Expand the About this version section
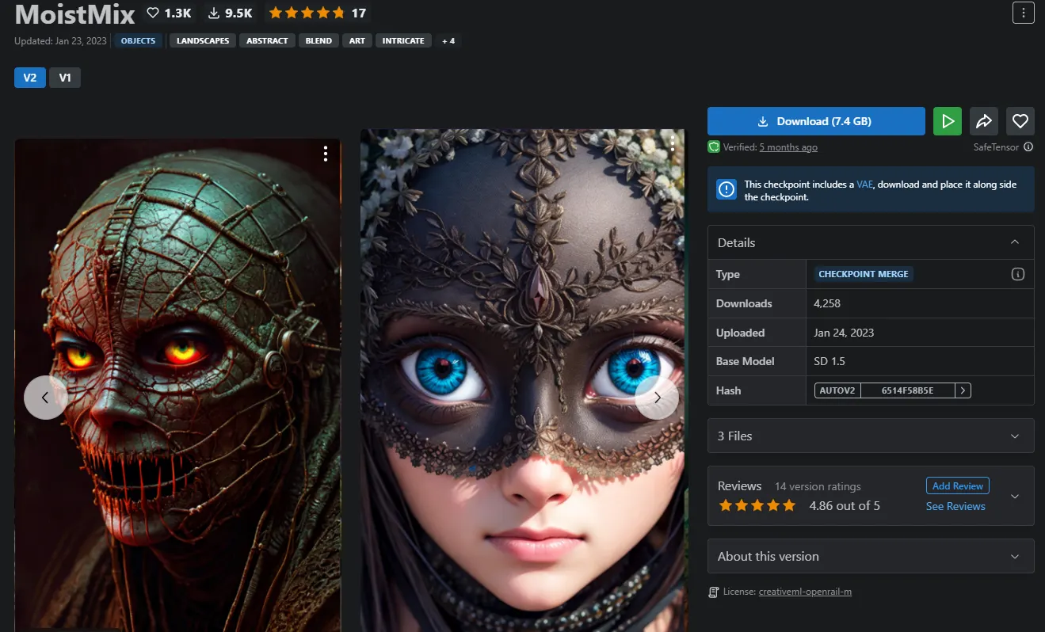This screenshot has width=1045, height=632. pos(1015,557)
